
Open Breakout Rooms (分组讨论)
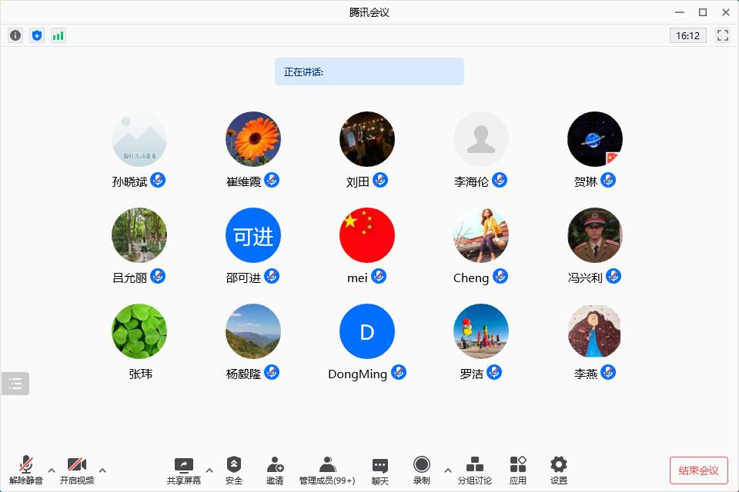tap(475, 470)
